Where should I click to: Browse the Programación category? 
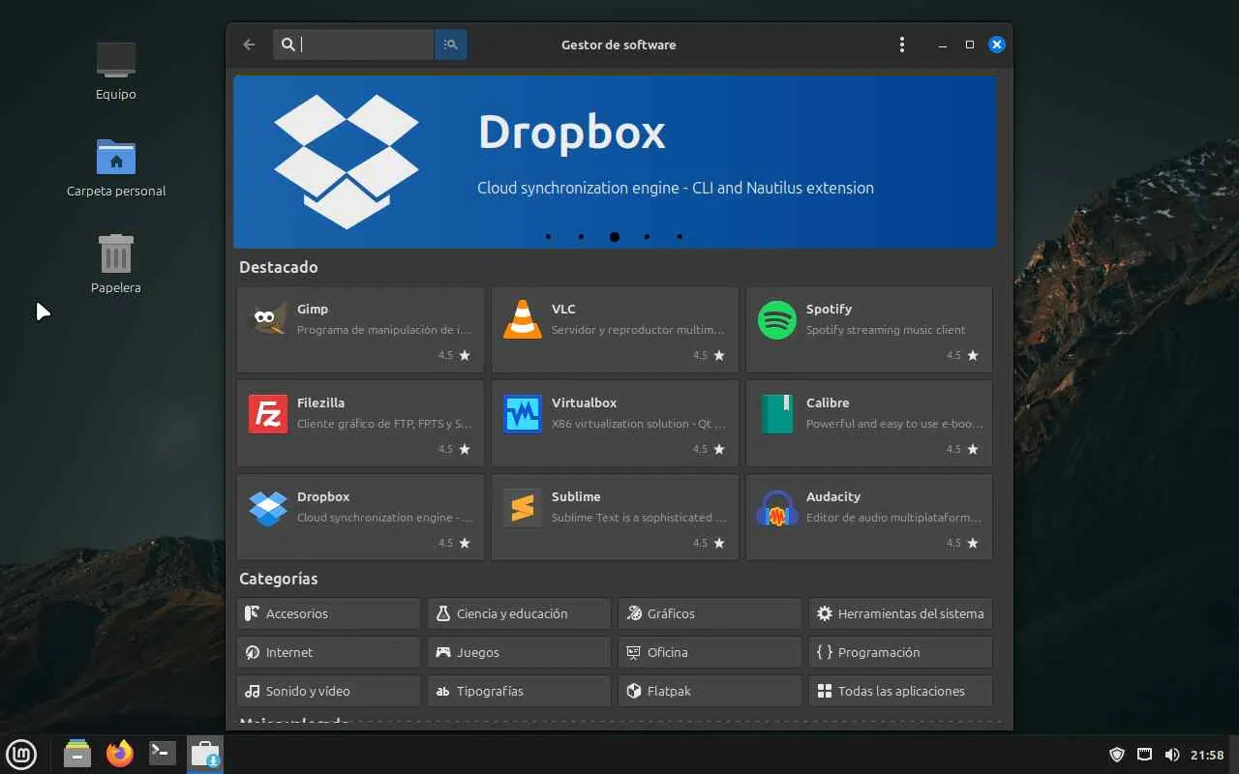[900, 652]
